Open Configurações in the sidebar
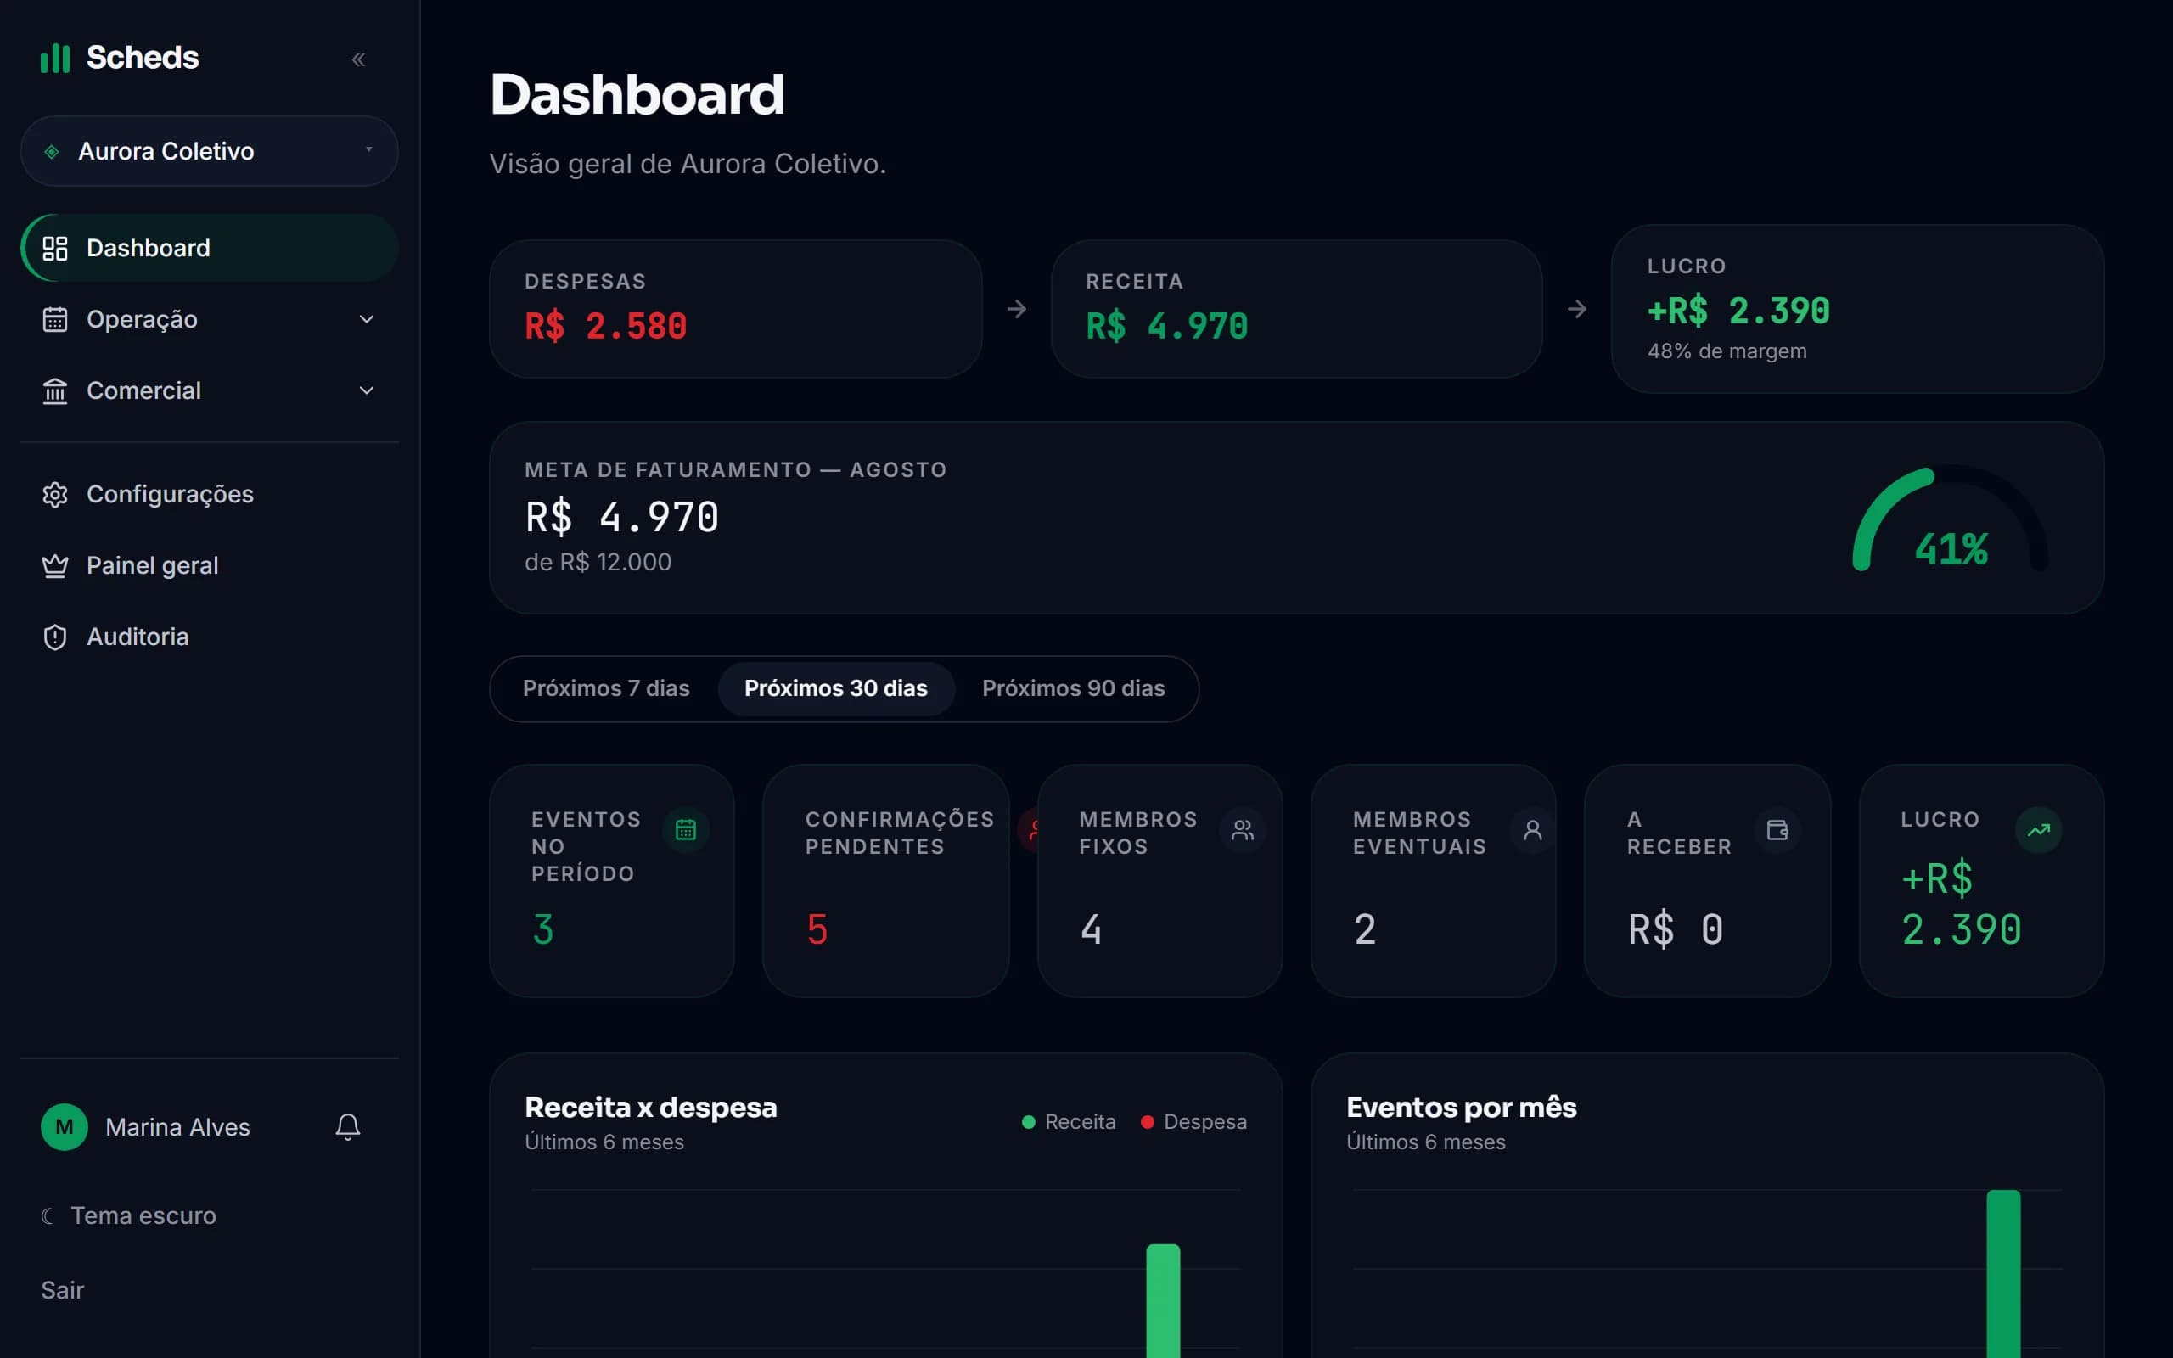Image resolution: width=2173 pixels, height=1358 pixels. pyautogui.click(x=209, y=494)
